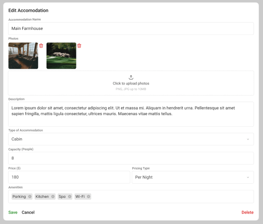263x224 pixels.
Task: Open the Type of Accommodation dropdown
Action: click(x=131, y=139)
